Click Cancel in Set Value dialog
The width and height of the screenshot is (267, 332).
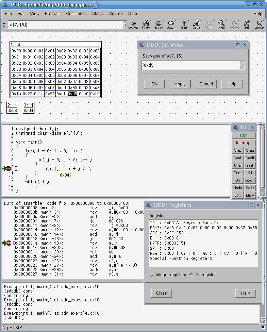click(x=206, y=84)
